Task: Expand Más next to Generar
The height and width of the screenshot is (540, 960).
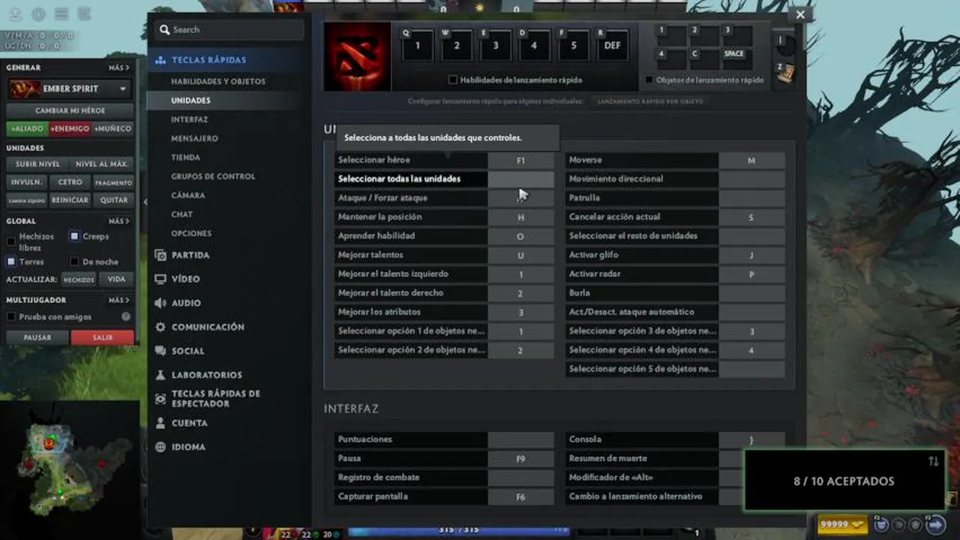Action: [119, 67]
